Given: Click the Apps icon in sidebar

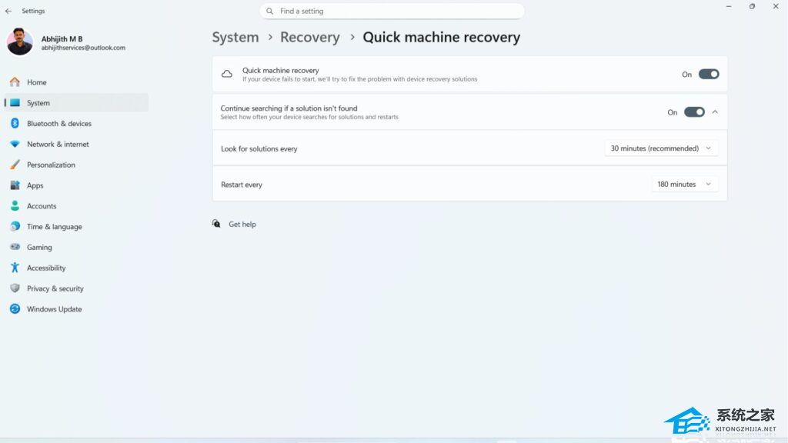Looking at the screenshot, I should [15, 185].
